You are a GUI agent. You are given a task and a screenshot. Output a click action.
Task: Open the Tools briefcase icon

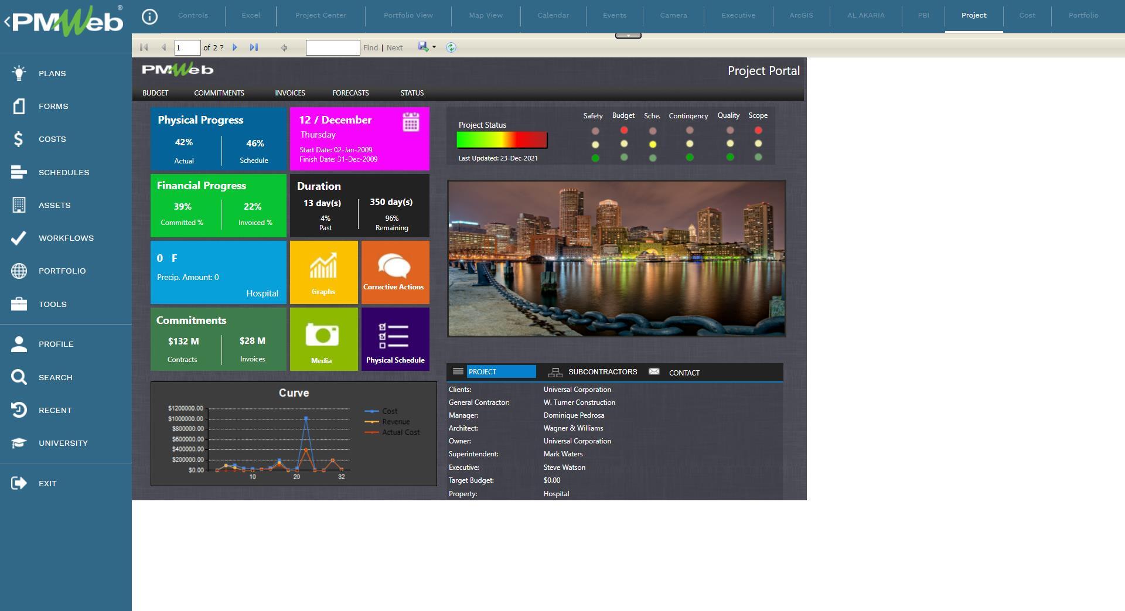tap(19, 304)
